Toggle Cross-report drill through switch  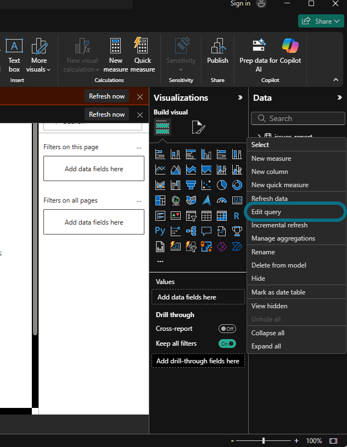[x=227, y=329]
